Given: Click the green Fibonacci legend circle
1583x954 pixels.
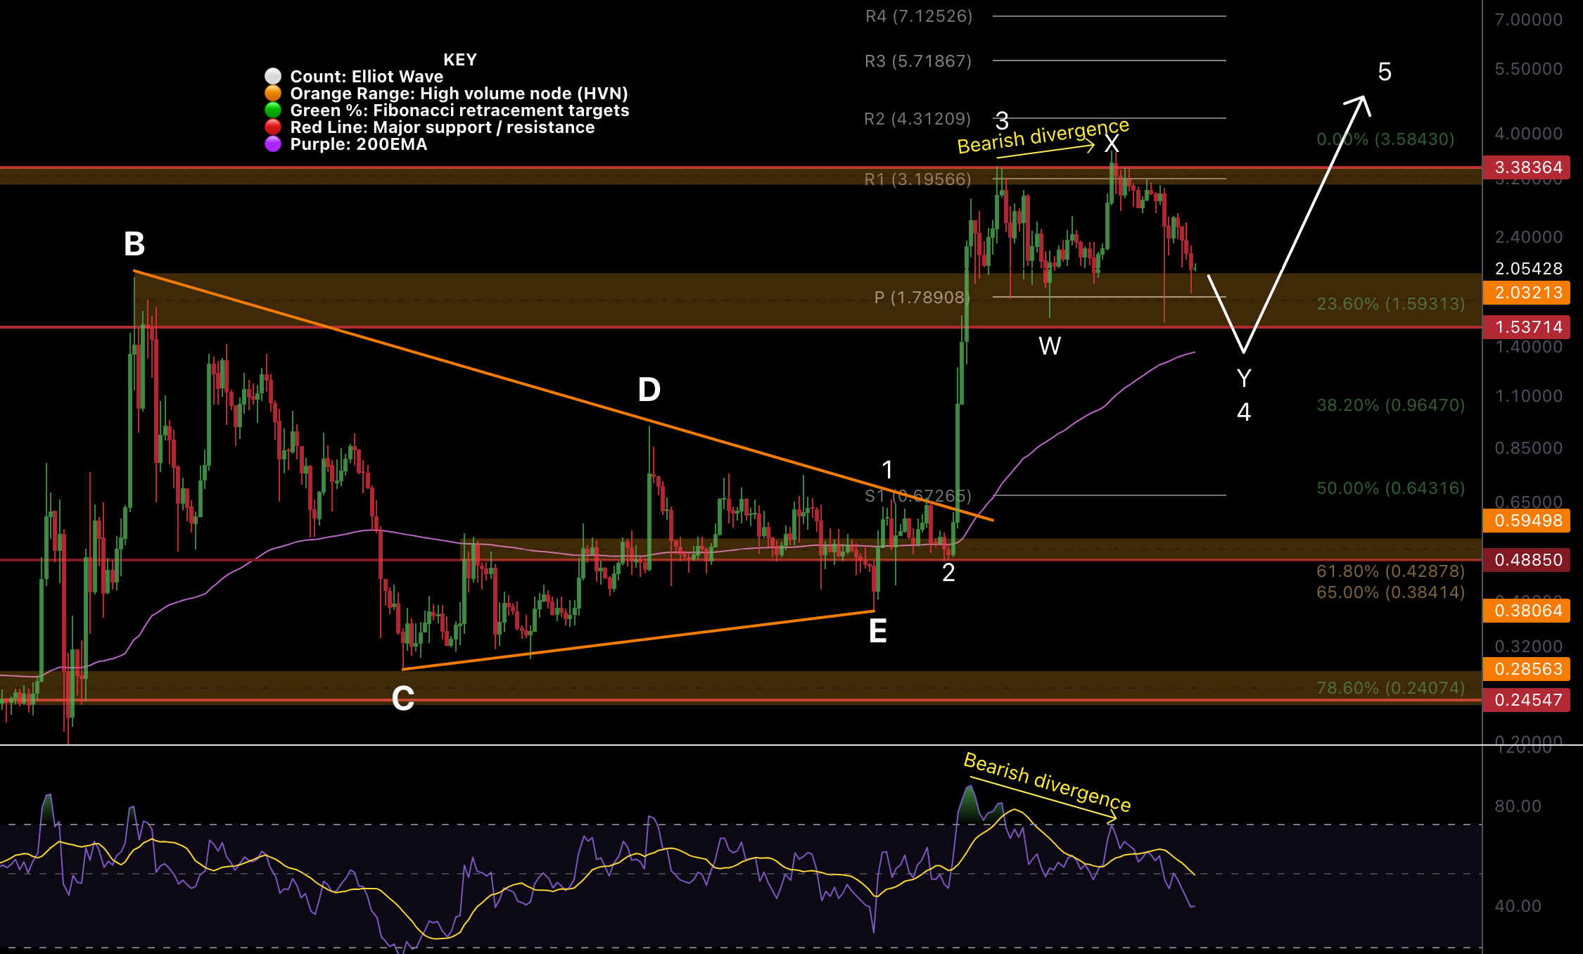Looking at the screenshot, I should 273,110.
